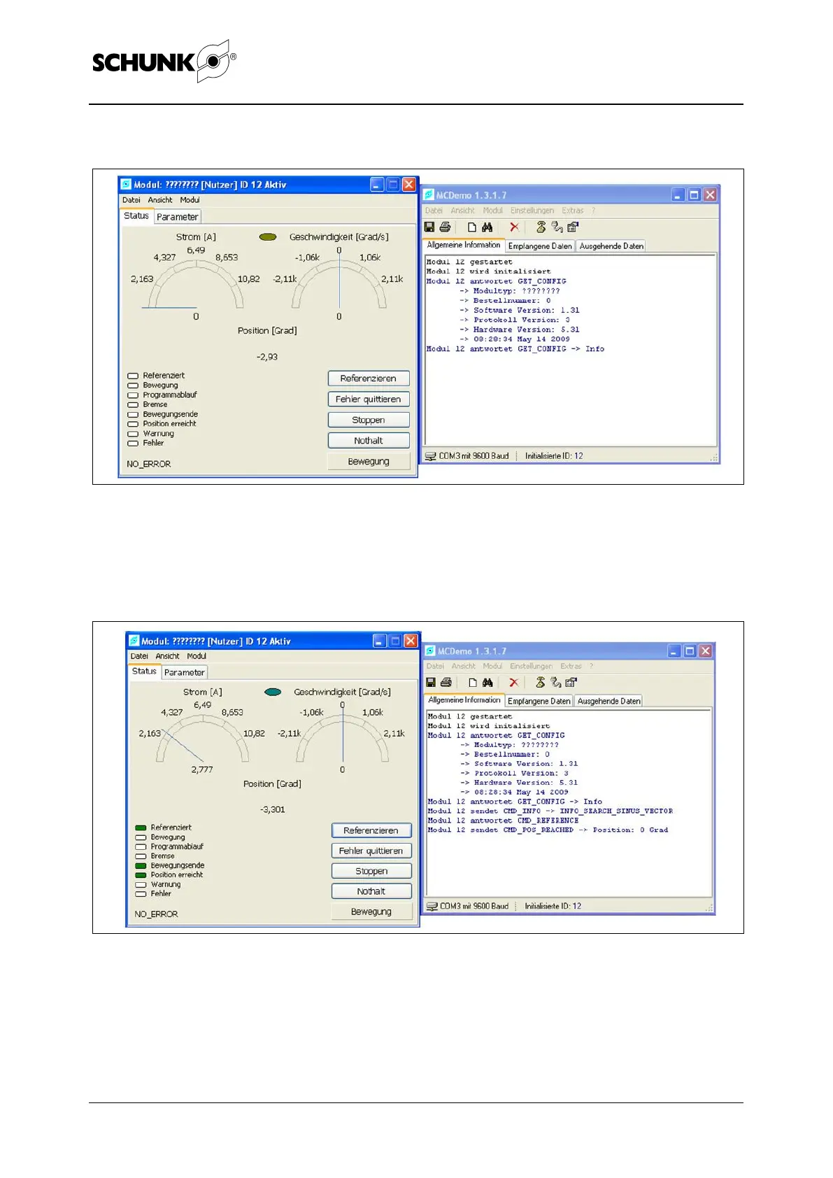Open the Modul menu in upper module window
Image resolution: width=833 pixels, height=1178 pixels.
[x=190, y=200]
